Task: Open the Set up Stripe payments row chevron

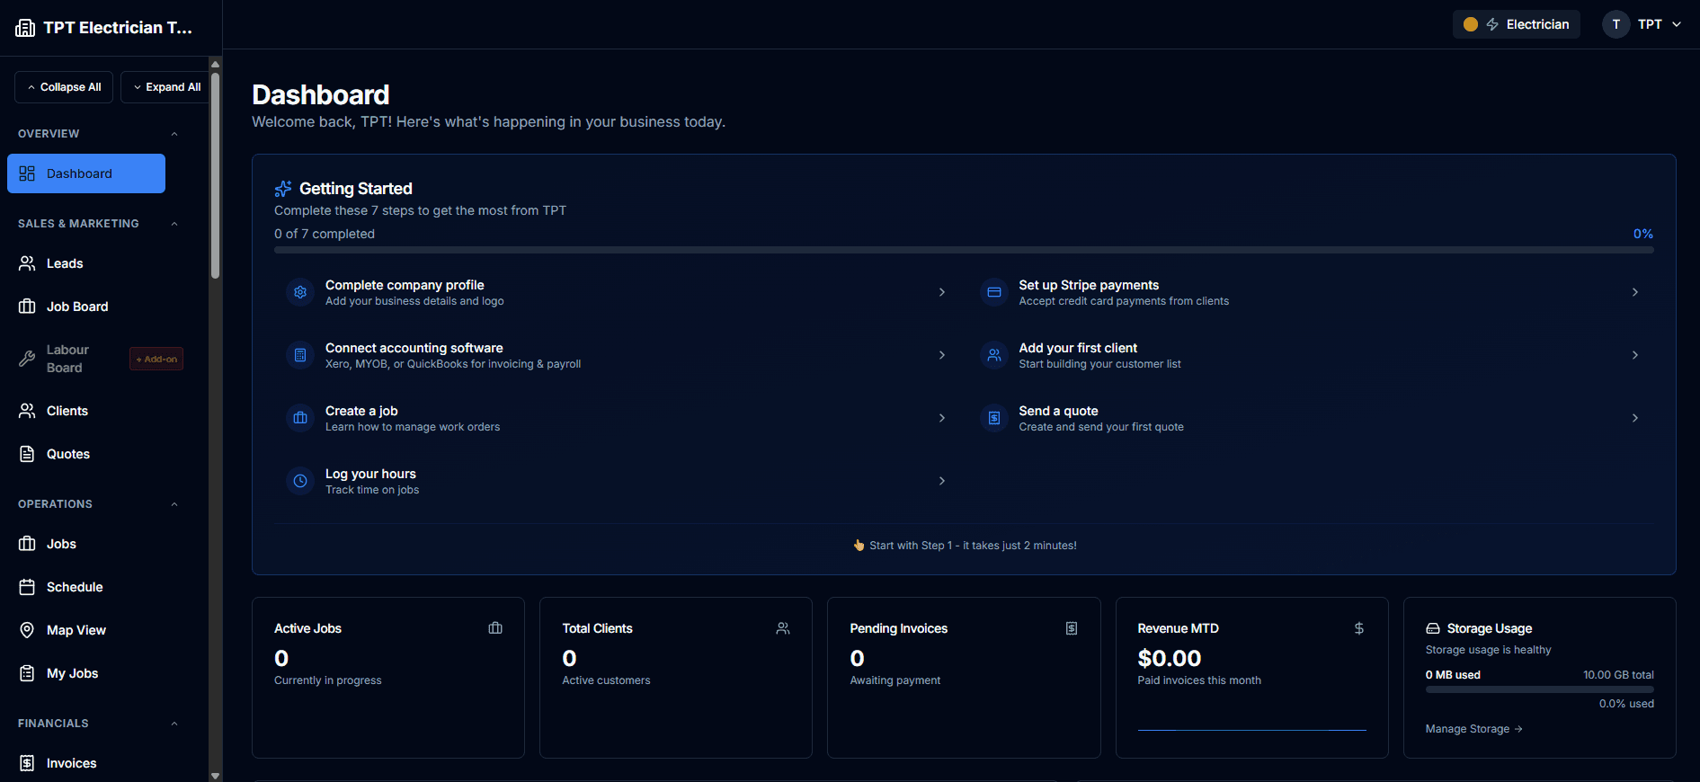Action: click(x=1635, y=292)
